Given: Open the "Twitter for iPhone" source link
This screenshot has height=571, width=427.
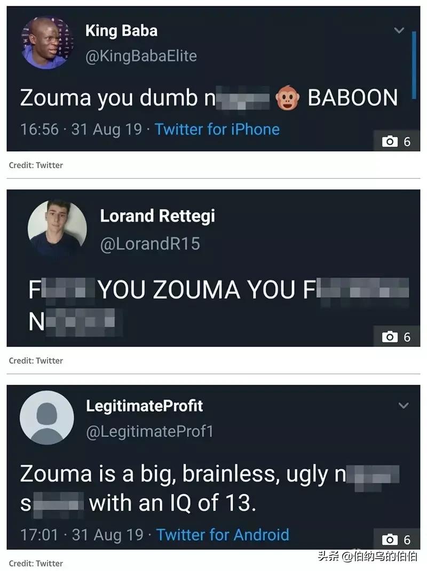Looking at the screenshot, I should point(217,129).
